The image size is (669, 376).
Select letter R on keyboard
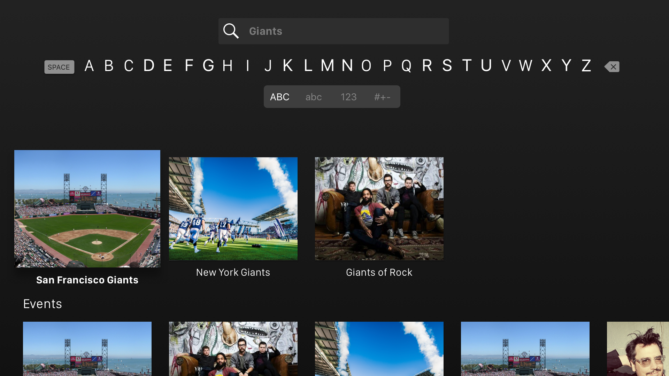427,65
